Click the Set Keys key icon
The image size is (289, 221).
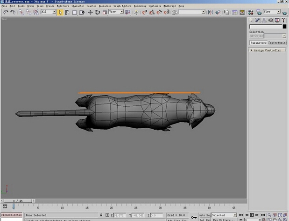coord(194,217)
